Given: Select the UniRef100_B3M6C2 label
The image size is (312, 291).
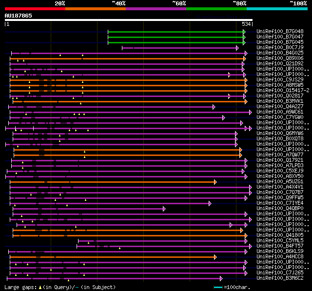Looking at the screenshot, I should point(280,278).
